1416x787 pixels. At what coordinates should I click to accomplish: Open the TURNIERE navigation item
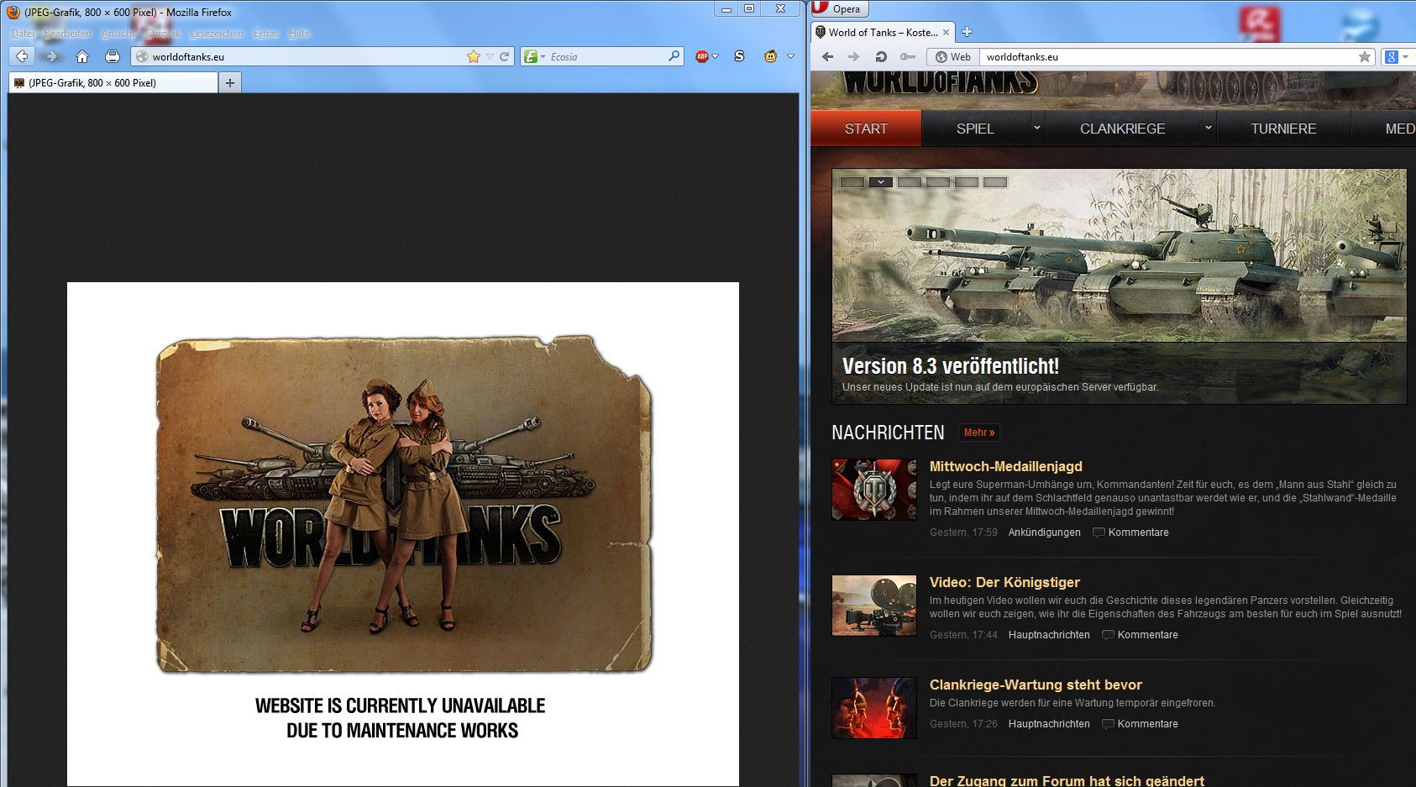pyautogui.click(x=1283, y=129)
